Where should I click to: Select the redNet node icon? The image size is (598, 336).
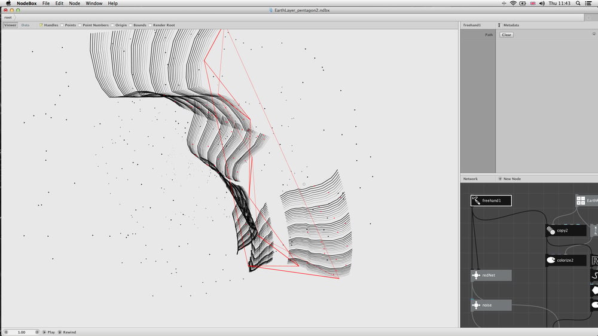(476, 275)
